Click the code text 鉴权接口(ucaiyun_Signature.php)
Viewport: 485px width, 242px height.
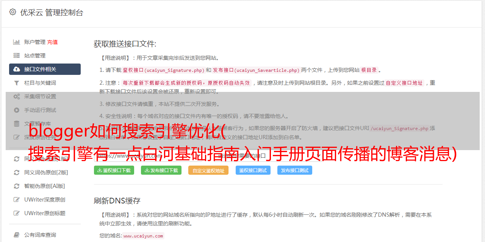163,70
